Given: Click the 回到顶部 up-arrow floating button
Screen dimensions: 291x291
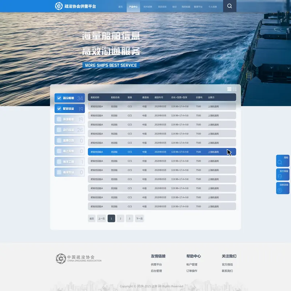Looking at the screenshot, I should coord(283,188).
